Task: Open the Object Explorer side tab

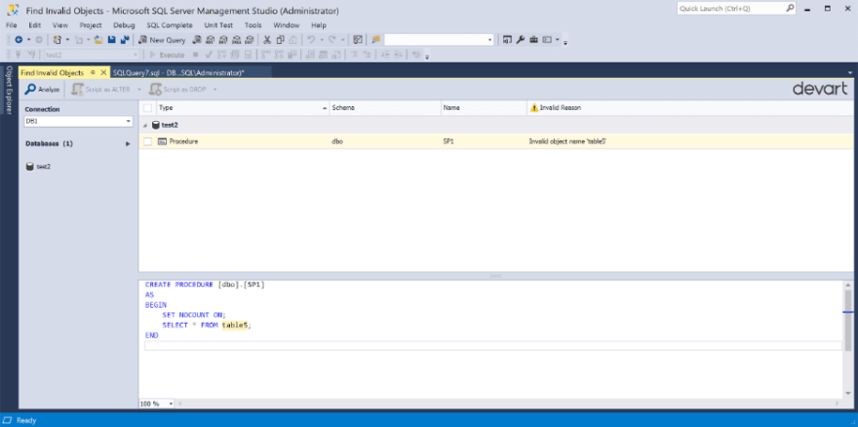Action: (x=9, y=91)
